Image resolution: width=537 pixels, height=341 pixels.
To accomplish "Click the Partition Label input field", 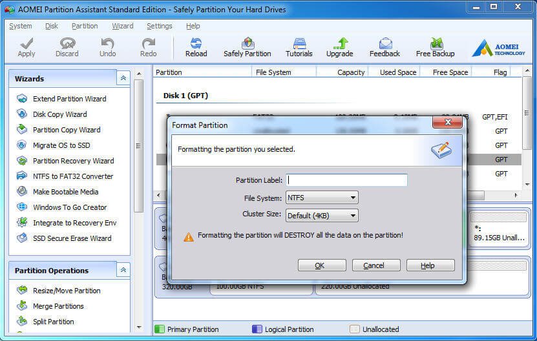I will [x=346, y=180].
